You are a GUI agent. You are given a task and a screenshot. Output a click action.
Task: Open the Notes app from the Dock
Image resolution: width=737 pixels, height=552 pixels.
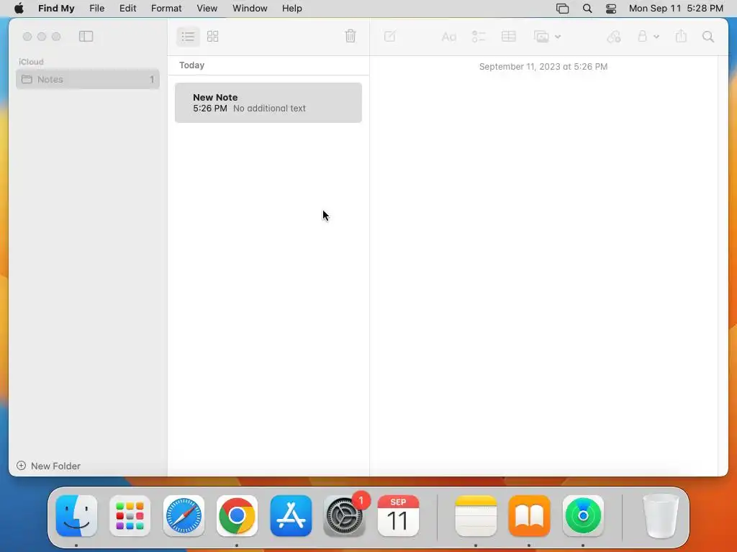476,516
